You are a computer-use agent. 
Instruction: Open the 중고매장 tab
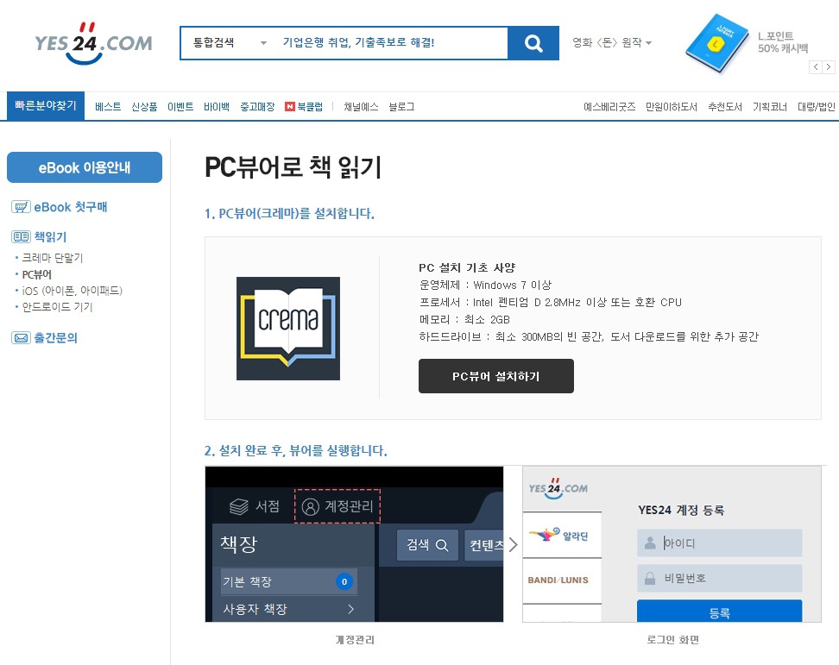(257, 107)
